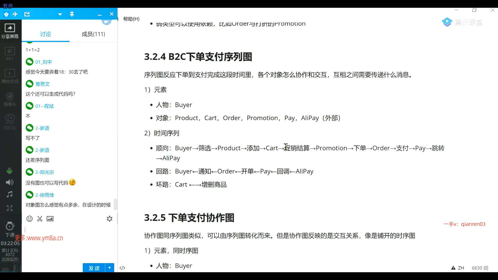498x280 pixels.
Task: Click the share export icon in title bar
Action: pos(27,14)
